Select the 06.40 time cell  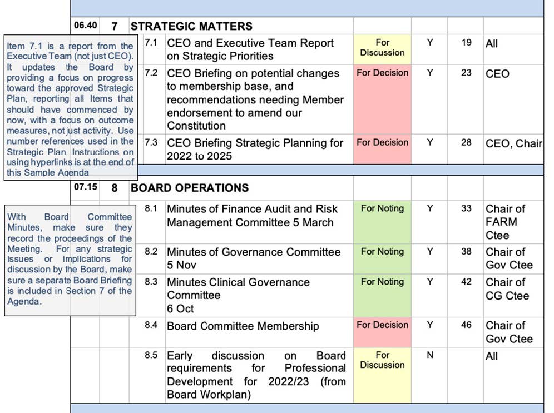tap(85, 26)
